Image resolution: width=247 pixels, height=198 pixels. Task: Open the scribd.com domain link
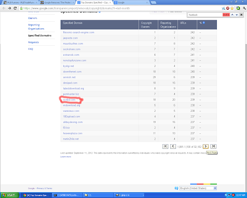coord(69,100)
